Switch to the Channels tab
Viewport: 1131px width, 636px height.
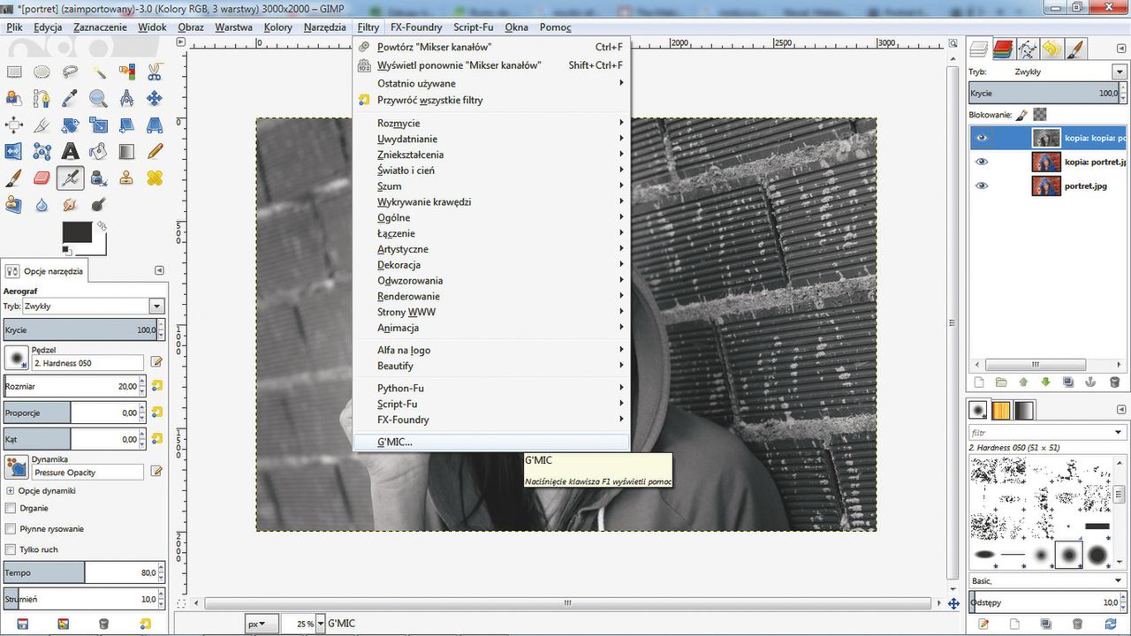1002,49
